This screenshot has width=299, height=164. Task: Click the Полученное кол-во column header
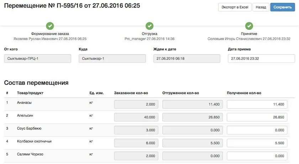click(x=244, y=93)
